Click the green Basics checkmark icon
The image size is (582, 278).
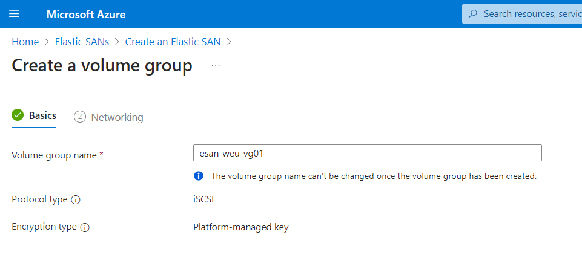(18, 115)
